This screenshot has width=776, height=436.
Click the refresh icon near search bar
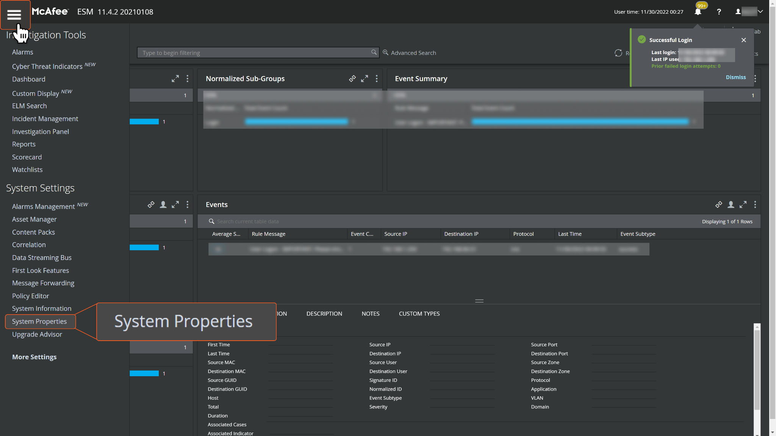[x=618, y=53]
